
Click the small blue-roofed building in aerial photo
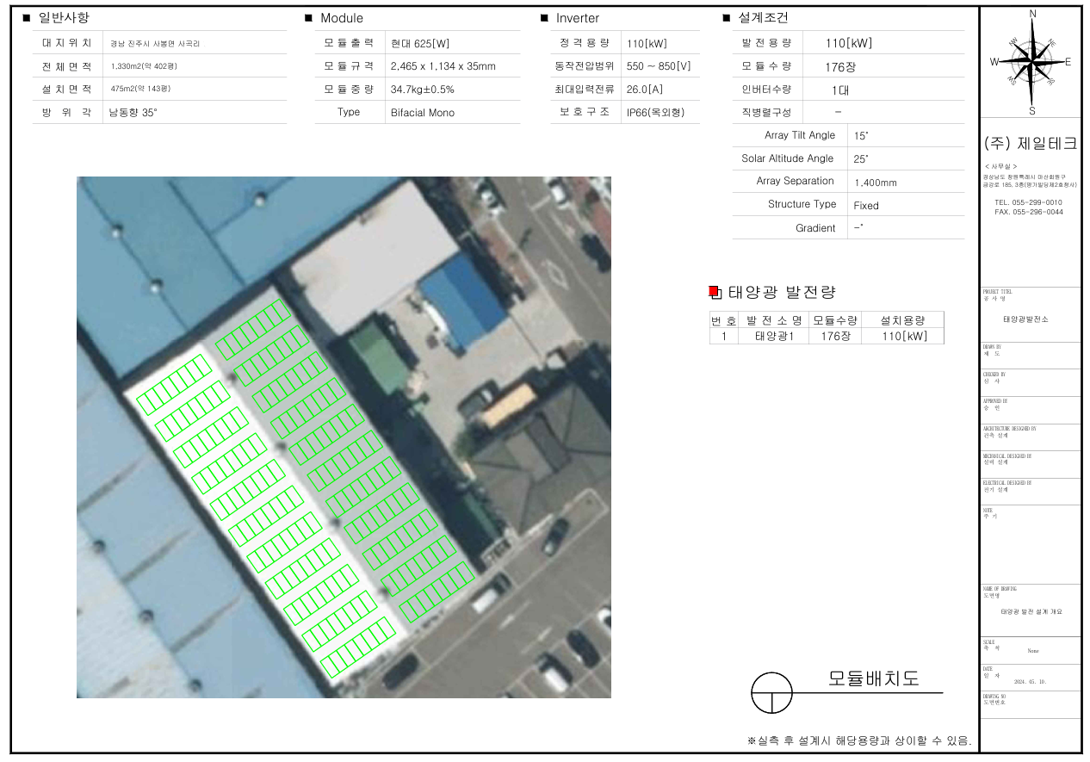coord(463,300)
